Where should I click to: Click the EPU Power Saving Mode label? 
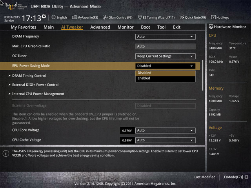(31, 66)
